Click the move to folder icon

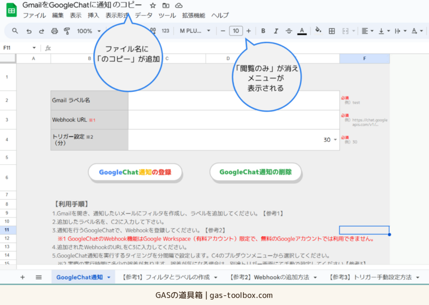[x=166, y=5]
